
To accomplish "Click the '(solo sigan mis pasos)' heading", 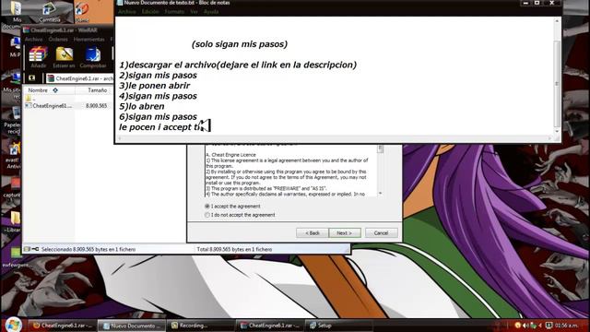I will [240, 44].
